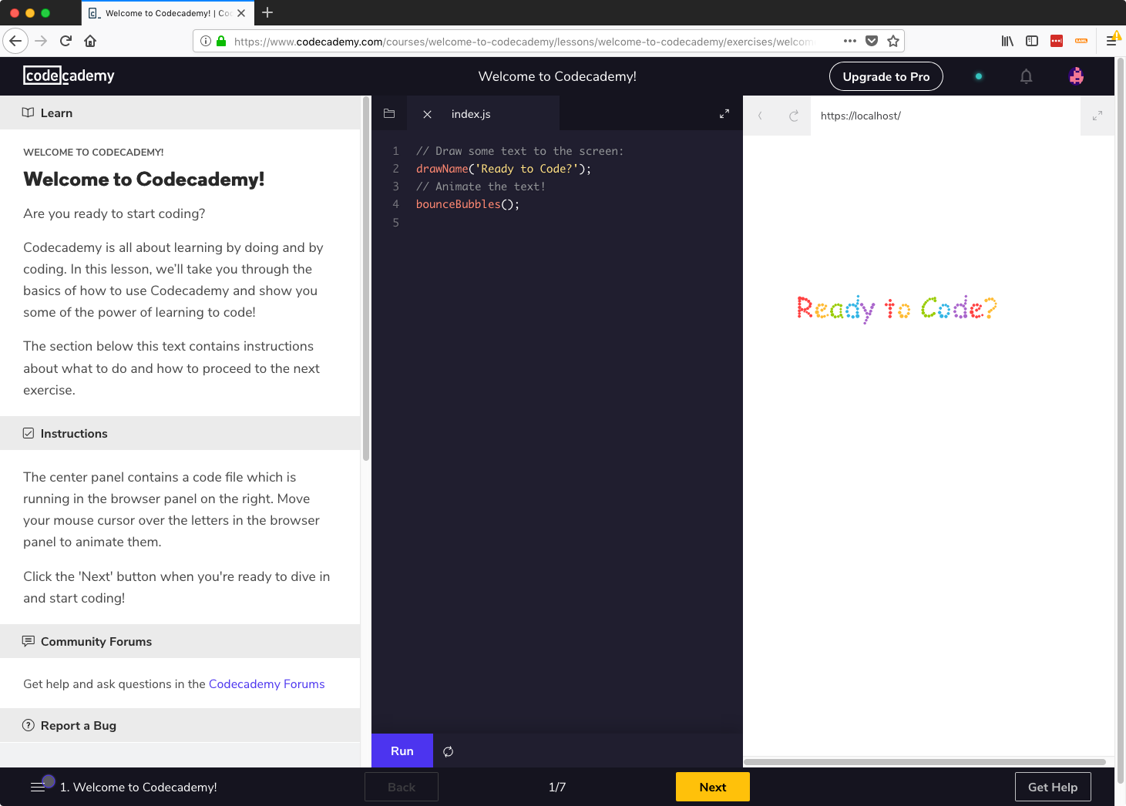Viewport: 1126px width, 806px height.
Task: Expand the preview browser panel
Action: pos(1097,116)
